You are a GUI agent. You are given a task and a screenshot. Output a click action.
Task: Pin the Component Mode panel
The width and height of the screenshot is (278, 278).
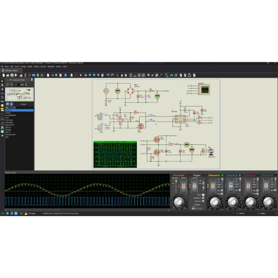32,80
